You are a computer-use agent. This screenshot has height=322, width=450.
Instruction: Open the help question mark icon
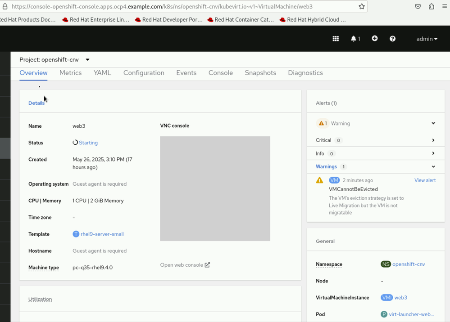392,39
